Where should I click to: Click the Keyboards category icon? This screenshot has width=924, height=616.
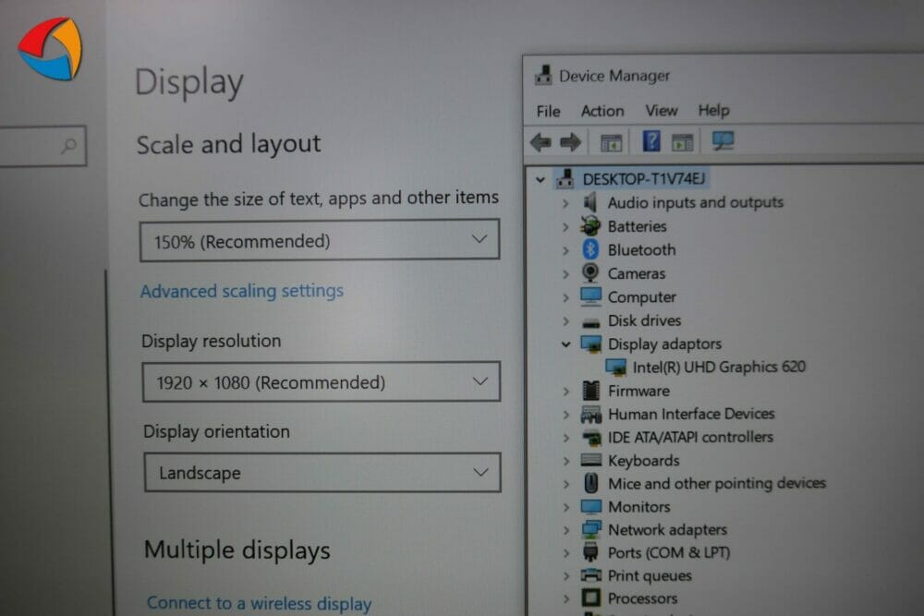591,460
